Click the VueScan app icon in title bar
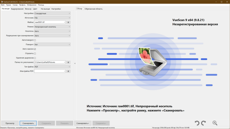Screen dimensions: 230x129 [2, 2]
